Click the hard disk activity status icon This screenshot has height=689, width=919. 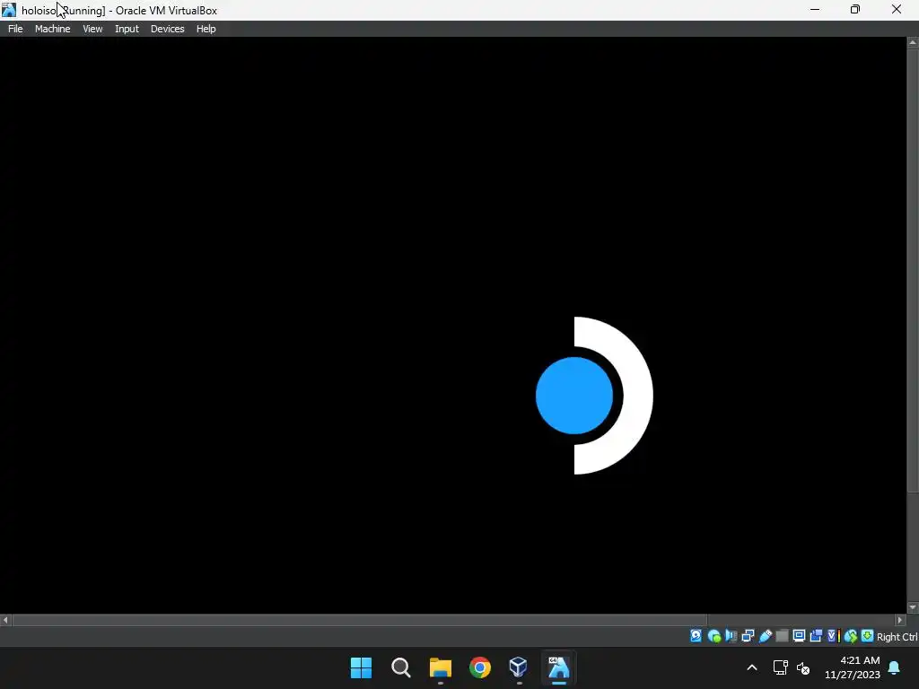click(696, 636)
